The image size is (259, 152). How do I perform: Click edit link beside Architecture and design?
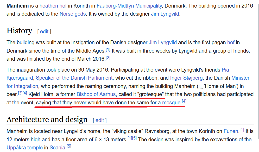pos(100,120)
